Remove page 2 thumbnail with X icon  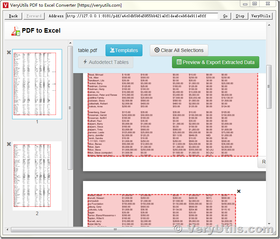click(x=9, y=144)
